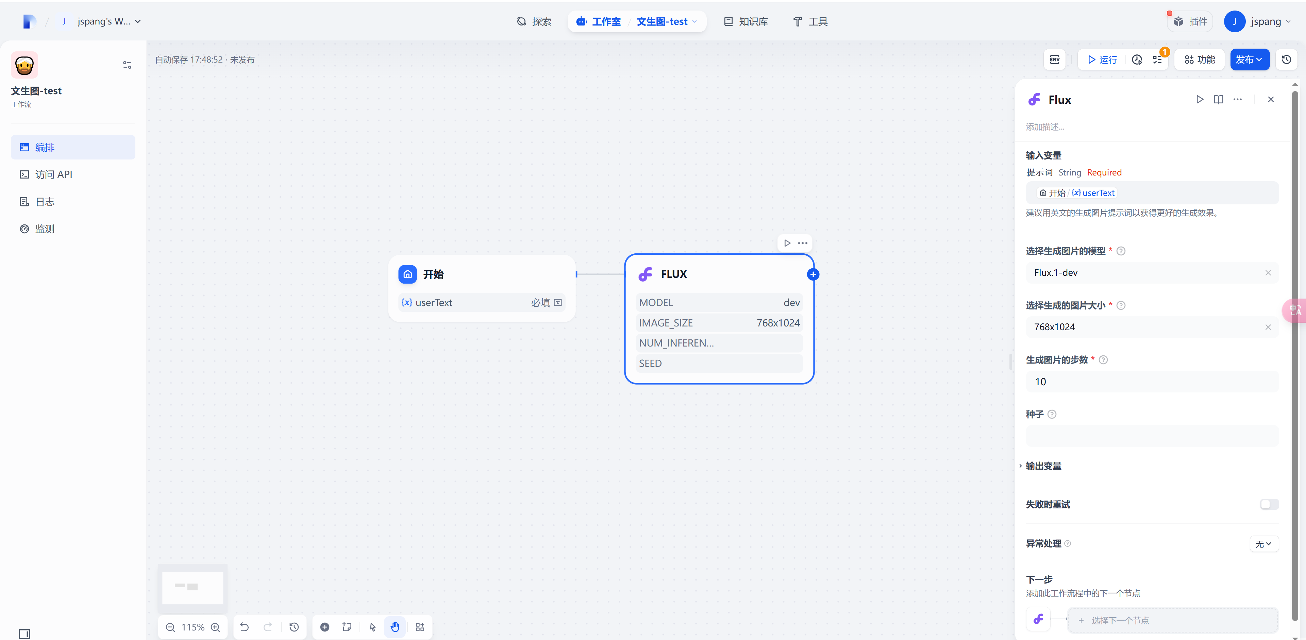Image resolution: width=1306 pixels, height=640 pixels.
Task: Click 选择下一个节点 to add next node
Action: coord(1172,620)
